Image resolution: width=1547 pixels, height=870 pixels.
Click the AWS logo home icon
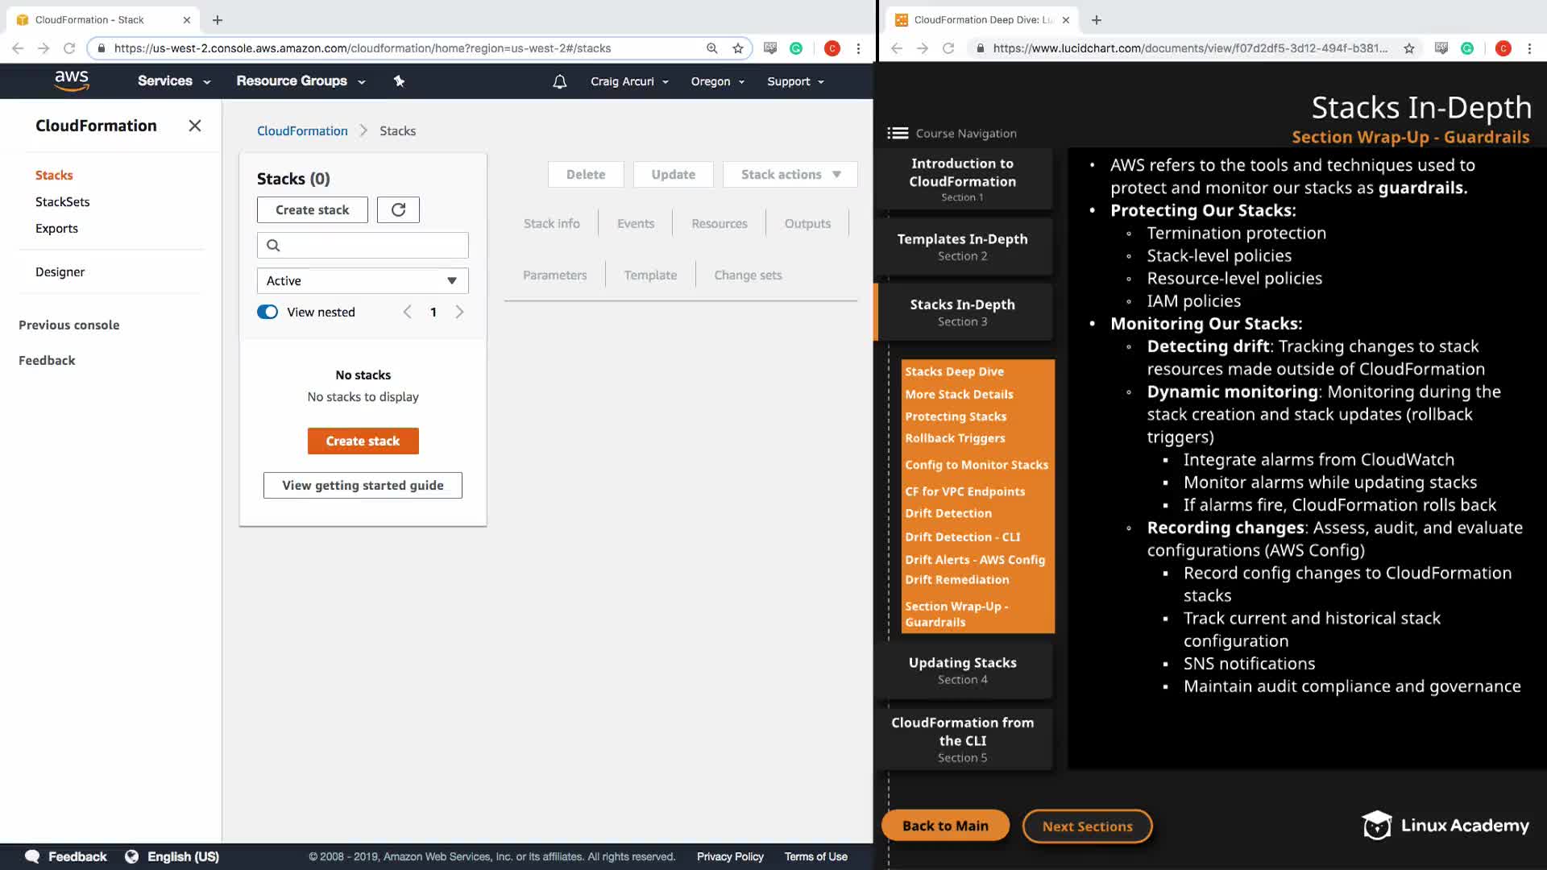(x=72, y=81)
